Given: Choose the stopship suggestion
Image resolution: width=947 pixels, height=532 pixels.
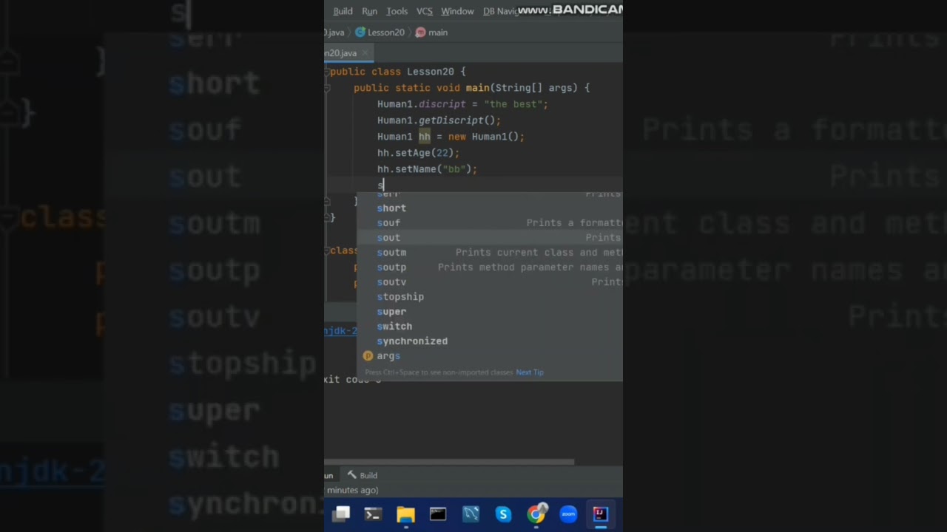Looking at the screenshot, I should click(x=489, y=296).
